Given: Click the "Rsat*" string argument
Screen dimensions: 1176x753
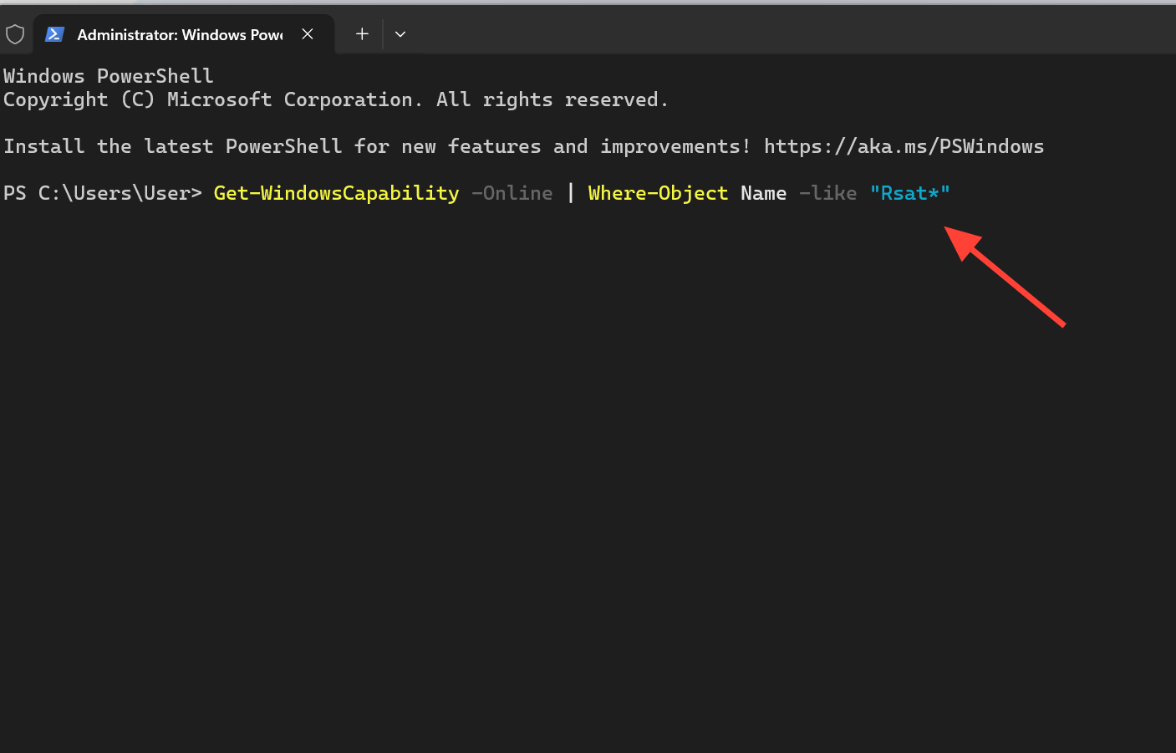Looking at the screenshot, I should coord(909,193).
